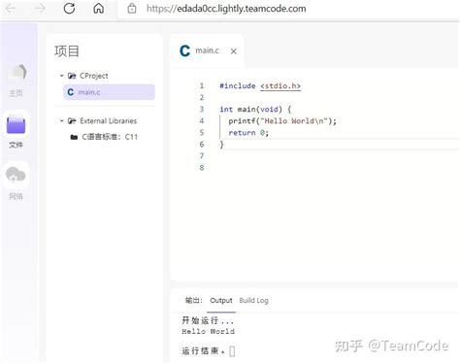Go forward with the browser forward arrow
Viewport: 460px width, 364px height.
tap(40, 9)
